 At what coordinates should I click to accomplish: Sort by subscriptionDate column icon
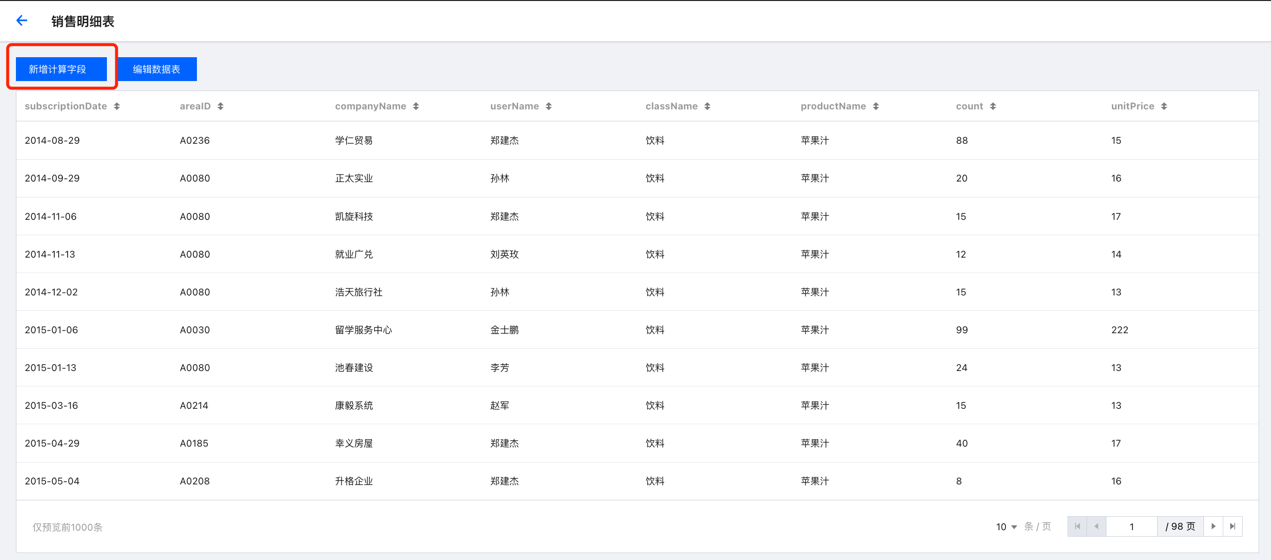click(117, 106)
